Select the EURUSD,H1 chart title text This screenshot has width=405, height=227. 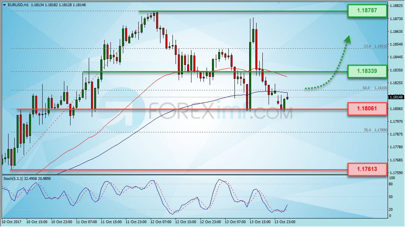18,5
